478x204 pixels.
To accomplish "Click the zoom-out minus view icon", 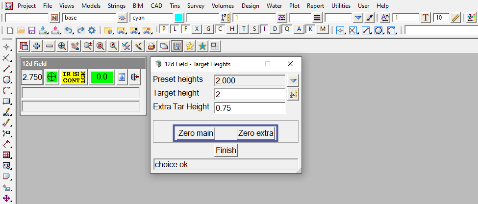I will coord(50,47).
